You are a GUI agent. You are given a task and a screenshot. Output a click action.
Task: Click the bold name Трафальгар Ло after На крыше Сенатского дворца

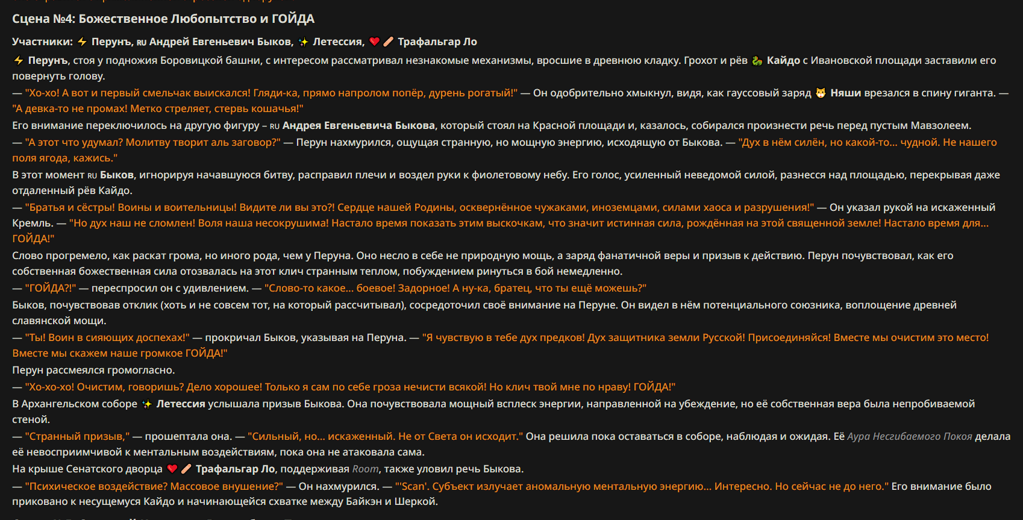[x=236, y=469]
